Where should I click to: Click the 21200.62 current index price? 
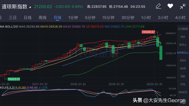coord(43,6)
